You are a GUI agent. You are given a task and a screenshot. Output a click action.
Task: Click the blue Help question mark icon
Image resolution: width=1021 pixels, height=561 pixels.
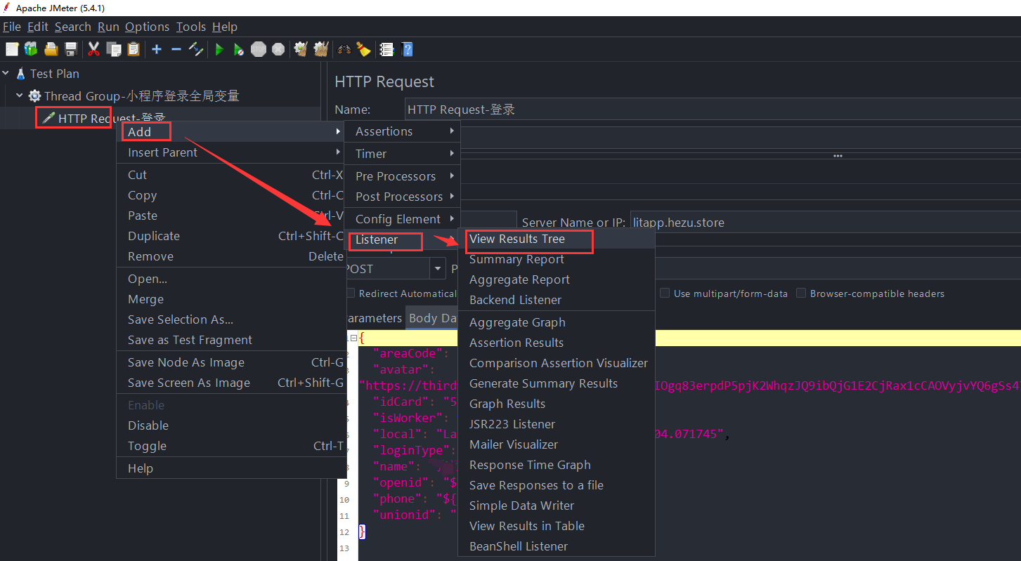[407, 49]
